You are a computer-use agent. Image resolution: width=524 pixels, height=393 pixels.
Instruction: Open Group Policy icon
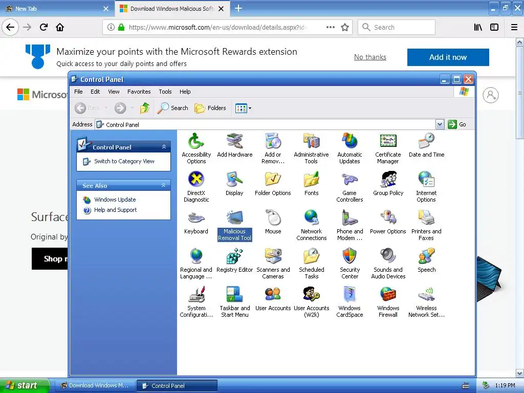click(388, 184)
